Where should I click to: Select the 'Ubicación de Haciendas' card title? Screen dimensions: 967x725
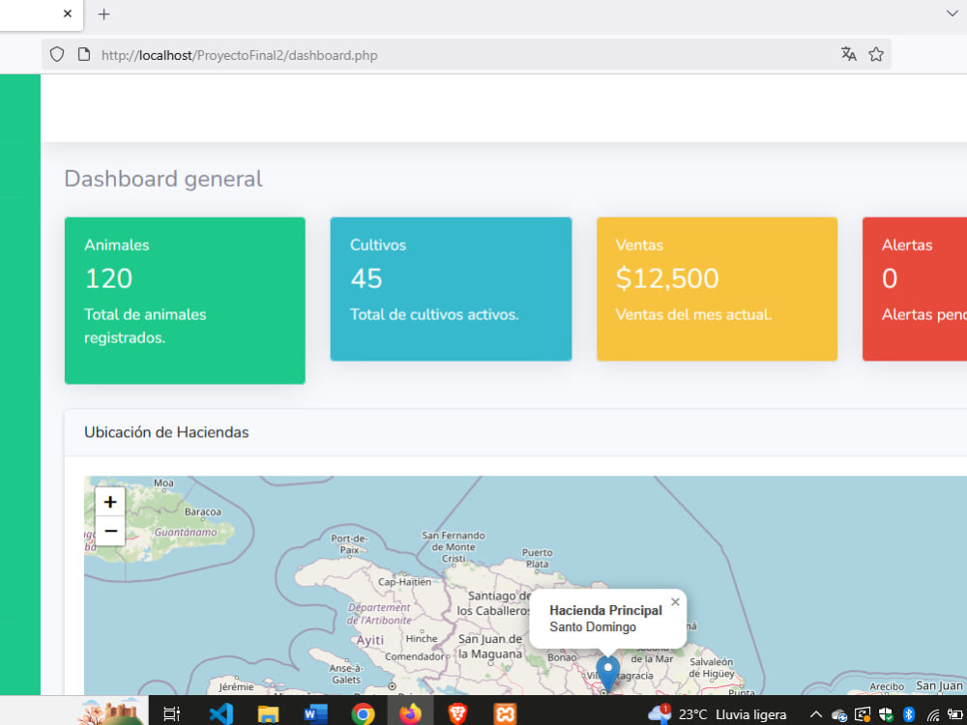point(166,432)
